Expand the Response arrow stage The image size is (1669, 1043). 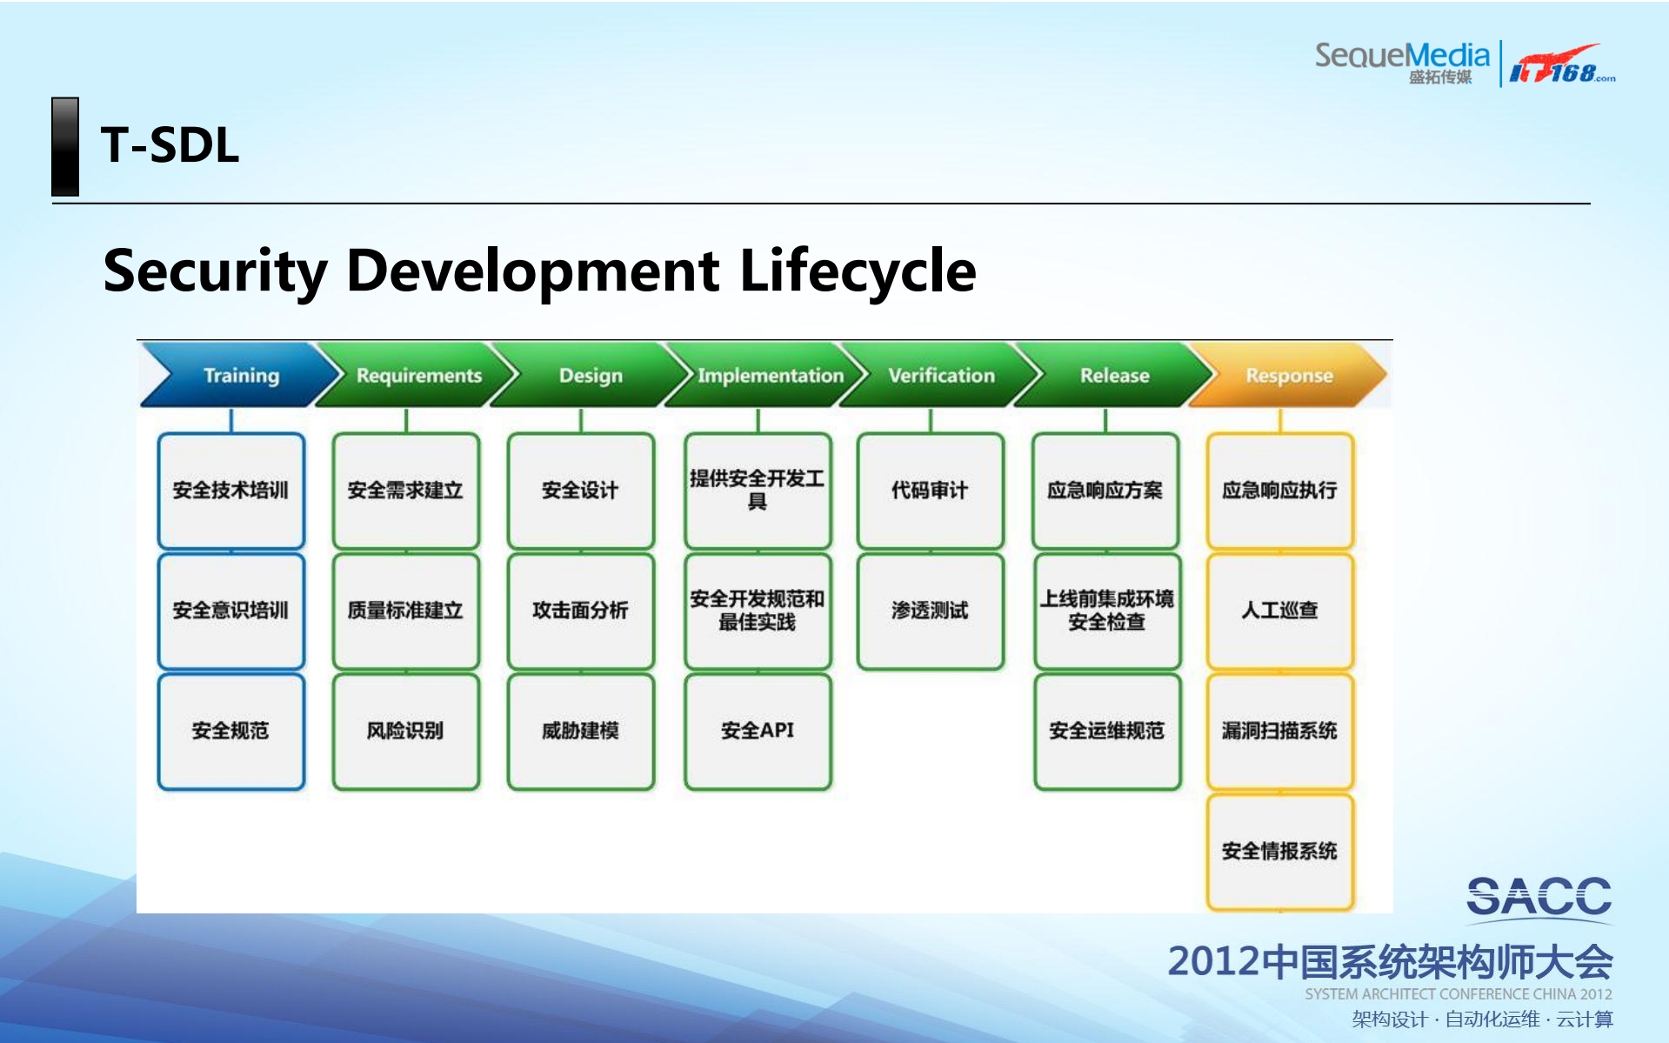pos(1289,376)
